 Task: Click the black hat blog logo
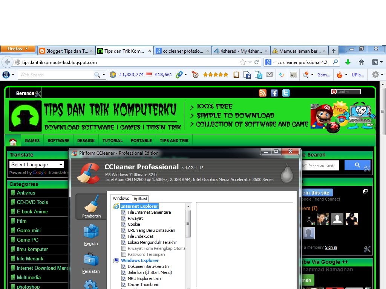click(x=25, y=116)
